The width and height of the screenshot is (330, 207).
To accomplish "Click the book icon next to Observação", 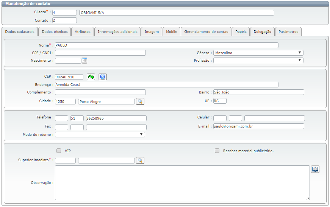I will [x=315, y=169].
